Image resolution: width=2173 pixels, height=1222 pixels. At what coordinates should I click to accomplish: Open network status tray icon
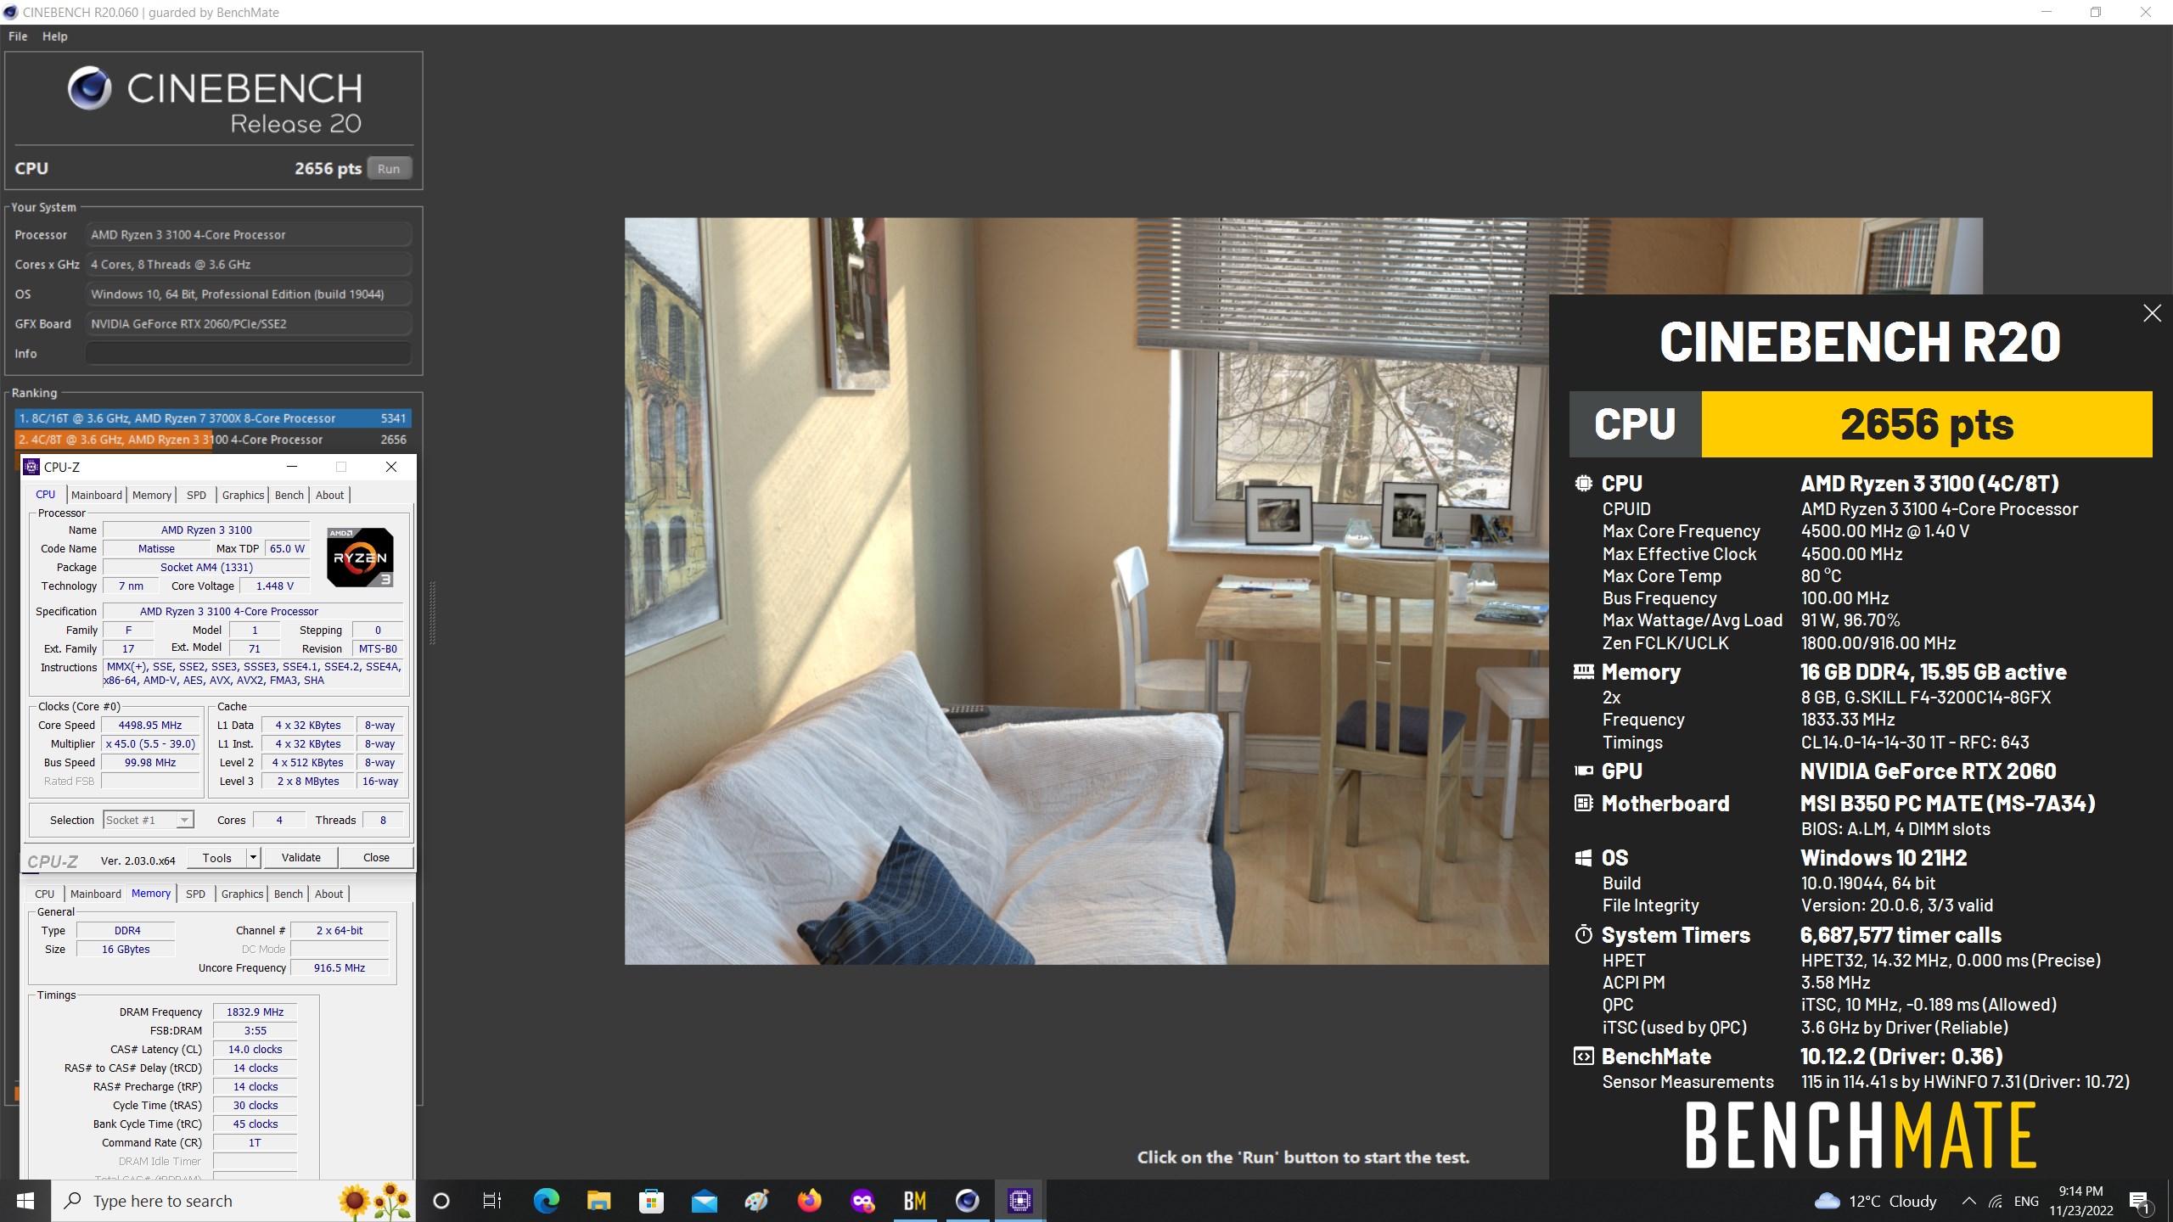click(1996, 1201)
